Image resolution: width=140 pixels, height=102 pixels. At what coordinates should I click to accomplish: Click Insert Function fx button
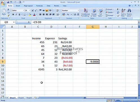(29, 22)
